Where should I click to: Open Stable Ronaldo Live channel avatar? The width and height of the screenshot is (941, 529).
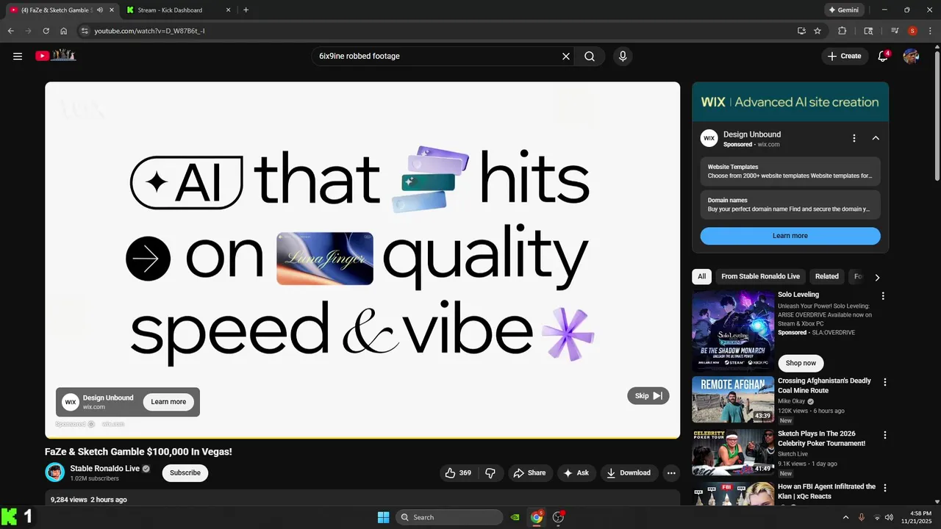pos(55,472)
